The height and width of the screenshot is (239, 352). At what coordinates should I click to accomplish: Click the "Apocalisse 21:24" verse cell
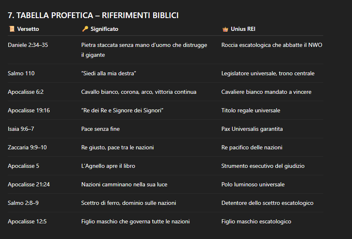(29, 185)
